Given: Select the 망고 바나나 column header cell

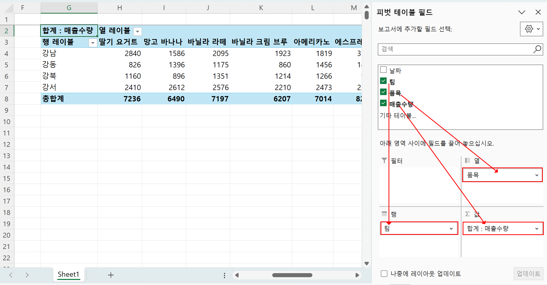Looking at the screenshot, I should pyautogui.click(x=164, y=42).
